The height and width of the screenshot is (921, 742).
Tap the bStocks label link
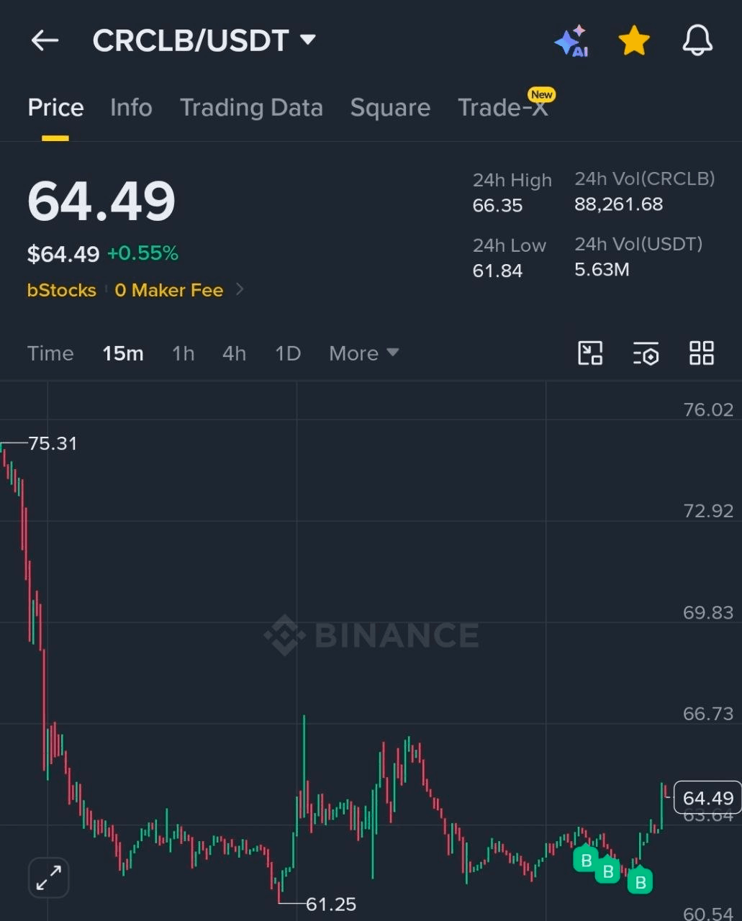[62, 290]
